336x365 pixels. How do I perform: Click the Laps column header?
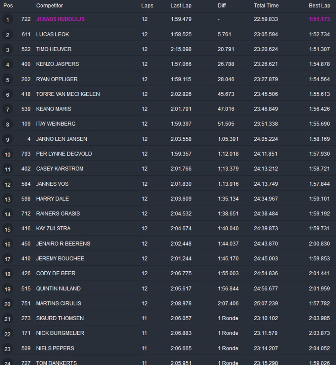(146, 6)
